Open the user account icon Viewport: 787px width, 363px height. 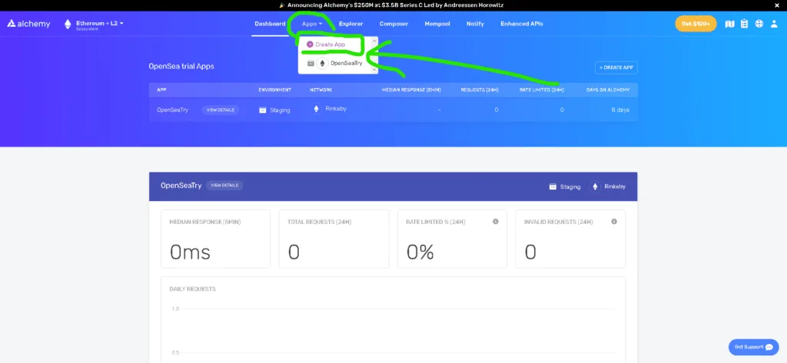[774, 24]
